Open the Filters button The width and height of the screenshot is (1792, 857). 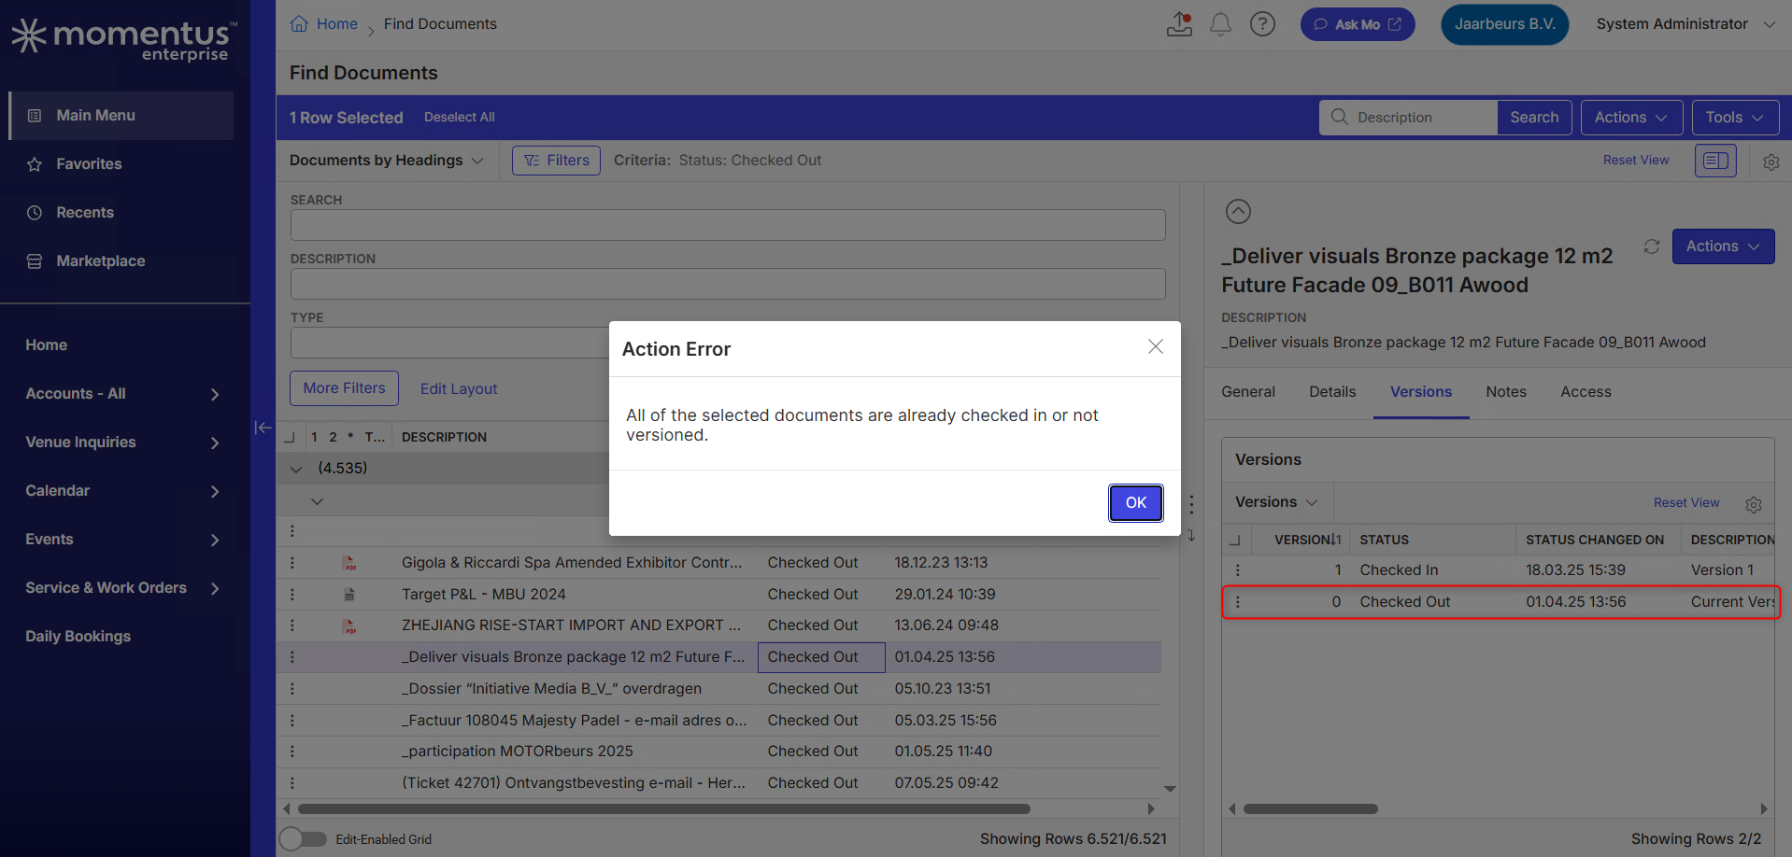coord(556,161)
